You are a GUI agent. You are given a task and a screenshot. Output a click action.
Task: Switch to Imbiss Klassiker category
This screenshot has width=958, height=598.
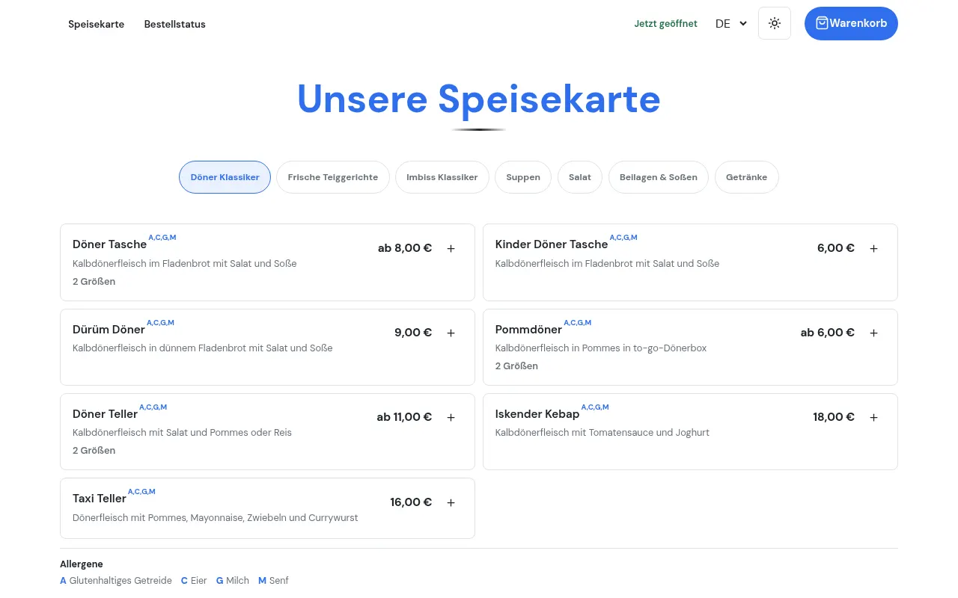point(442,177)
